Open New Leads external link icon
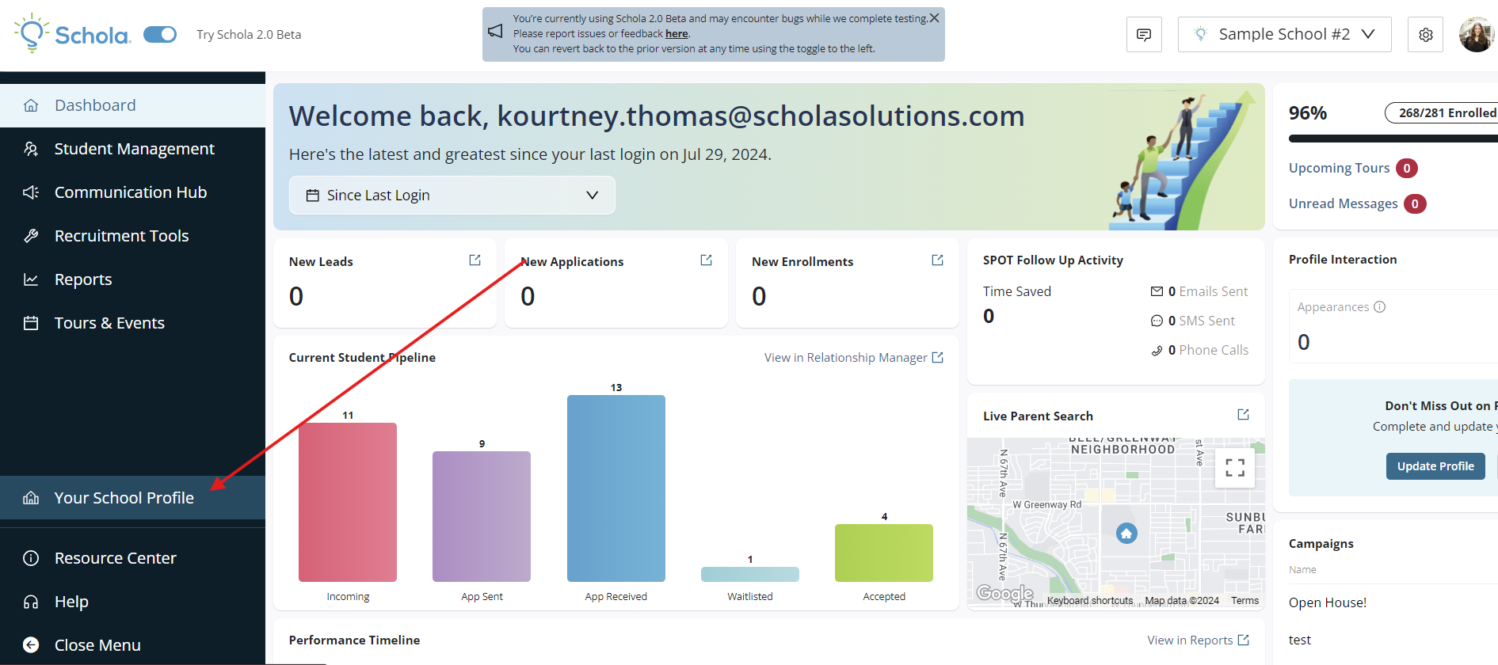This screenshot has height=665, width=1498. (475, 260)
